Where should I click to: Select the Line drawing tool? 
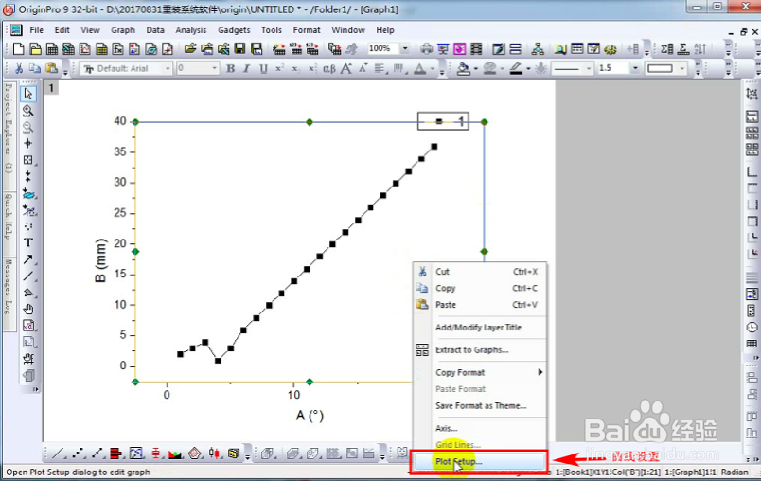click(28, 276)
